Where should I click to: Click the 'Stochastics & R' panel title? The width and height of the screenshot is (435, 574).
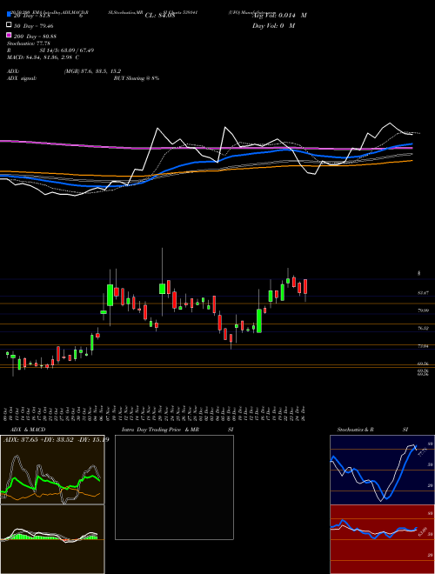(x=355, y=430)
